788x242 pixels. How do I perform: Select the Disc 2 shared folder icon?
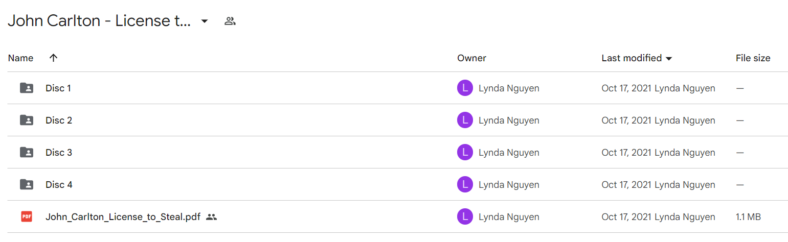click(x=27, y=120)
